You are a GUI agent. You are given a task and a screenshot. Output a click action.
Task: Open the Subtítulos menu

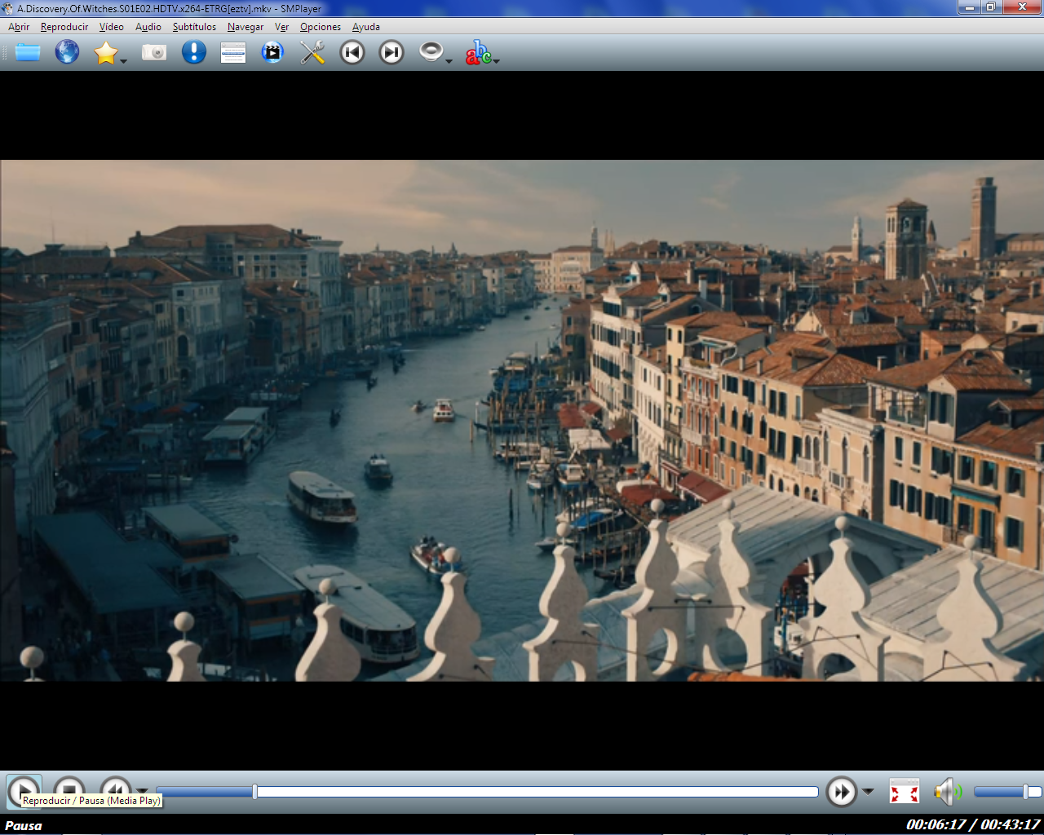click(x=194, y=27)
